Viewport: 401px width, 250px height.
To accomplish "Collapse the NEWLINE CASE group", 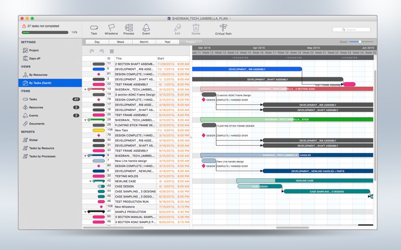I will (x=90, y=181).
